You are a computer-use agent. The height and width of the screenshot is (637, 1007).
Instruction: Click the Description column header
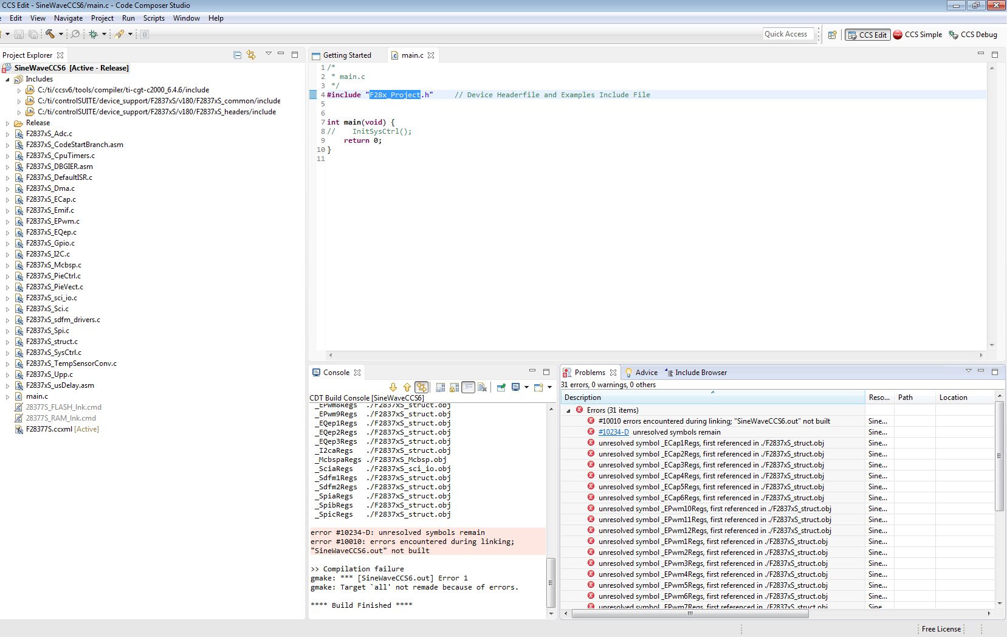[713, 398]
